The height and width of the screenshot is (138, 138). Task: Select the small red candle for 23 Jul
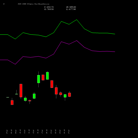(x=61, y=94)
